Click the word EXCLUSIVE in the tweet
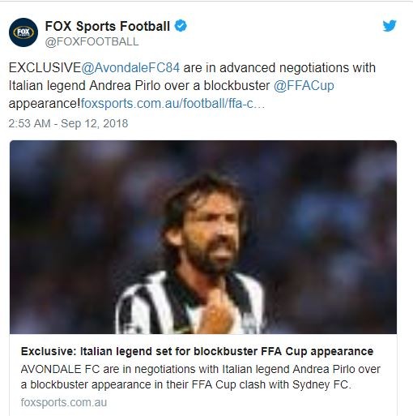Viewport: 413px width, 416px height. click(x=45, y=67)
